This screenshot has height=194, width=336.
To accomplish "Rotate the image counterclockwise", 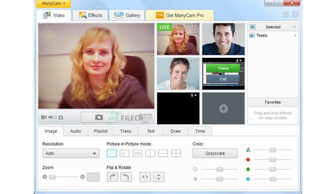I will pos(126,177).
